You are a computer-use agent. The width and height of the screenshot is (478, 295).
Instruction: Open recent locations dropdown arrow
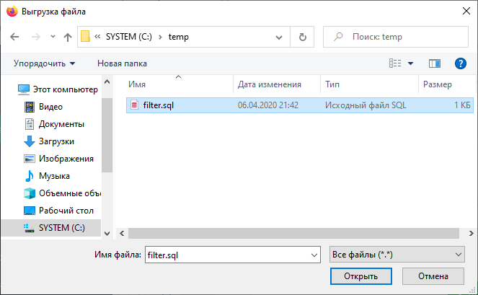pyautogui.click(x=53, y=37)
